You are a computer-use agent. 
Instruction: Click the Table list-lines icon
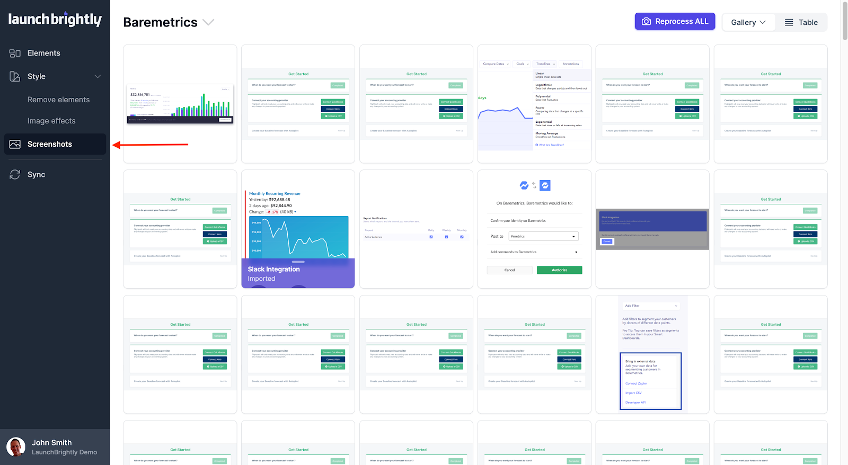(789, 22)
